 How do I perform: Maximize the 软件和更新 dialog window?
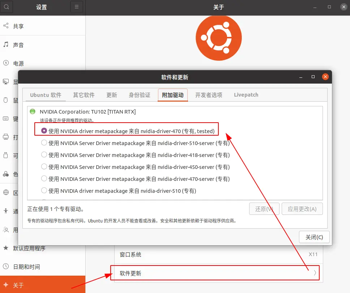point(313,77)
